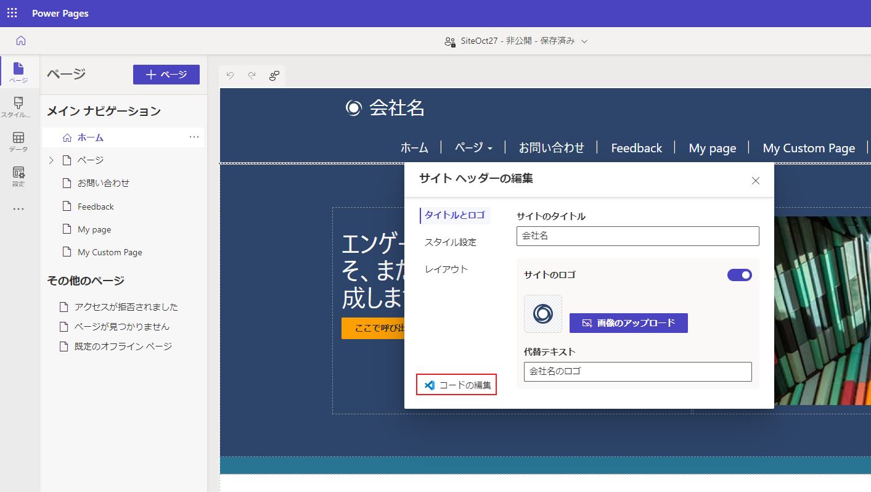Click the 代替テキスト input field
This screenshot has height=492, width=871.
click(x=638, y=372)
